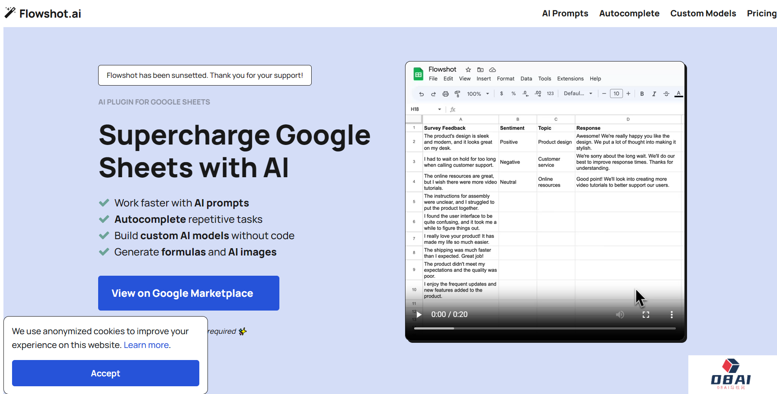Toggle bold formatting in the Sheets toolbar
The image size is (777, 394).
click(x=642, y=94)
